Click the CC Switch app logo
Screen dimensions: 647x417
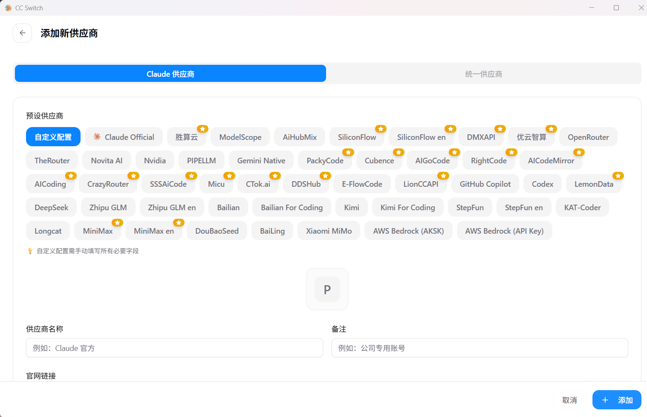point(8,8)
